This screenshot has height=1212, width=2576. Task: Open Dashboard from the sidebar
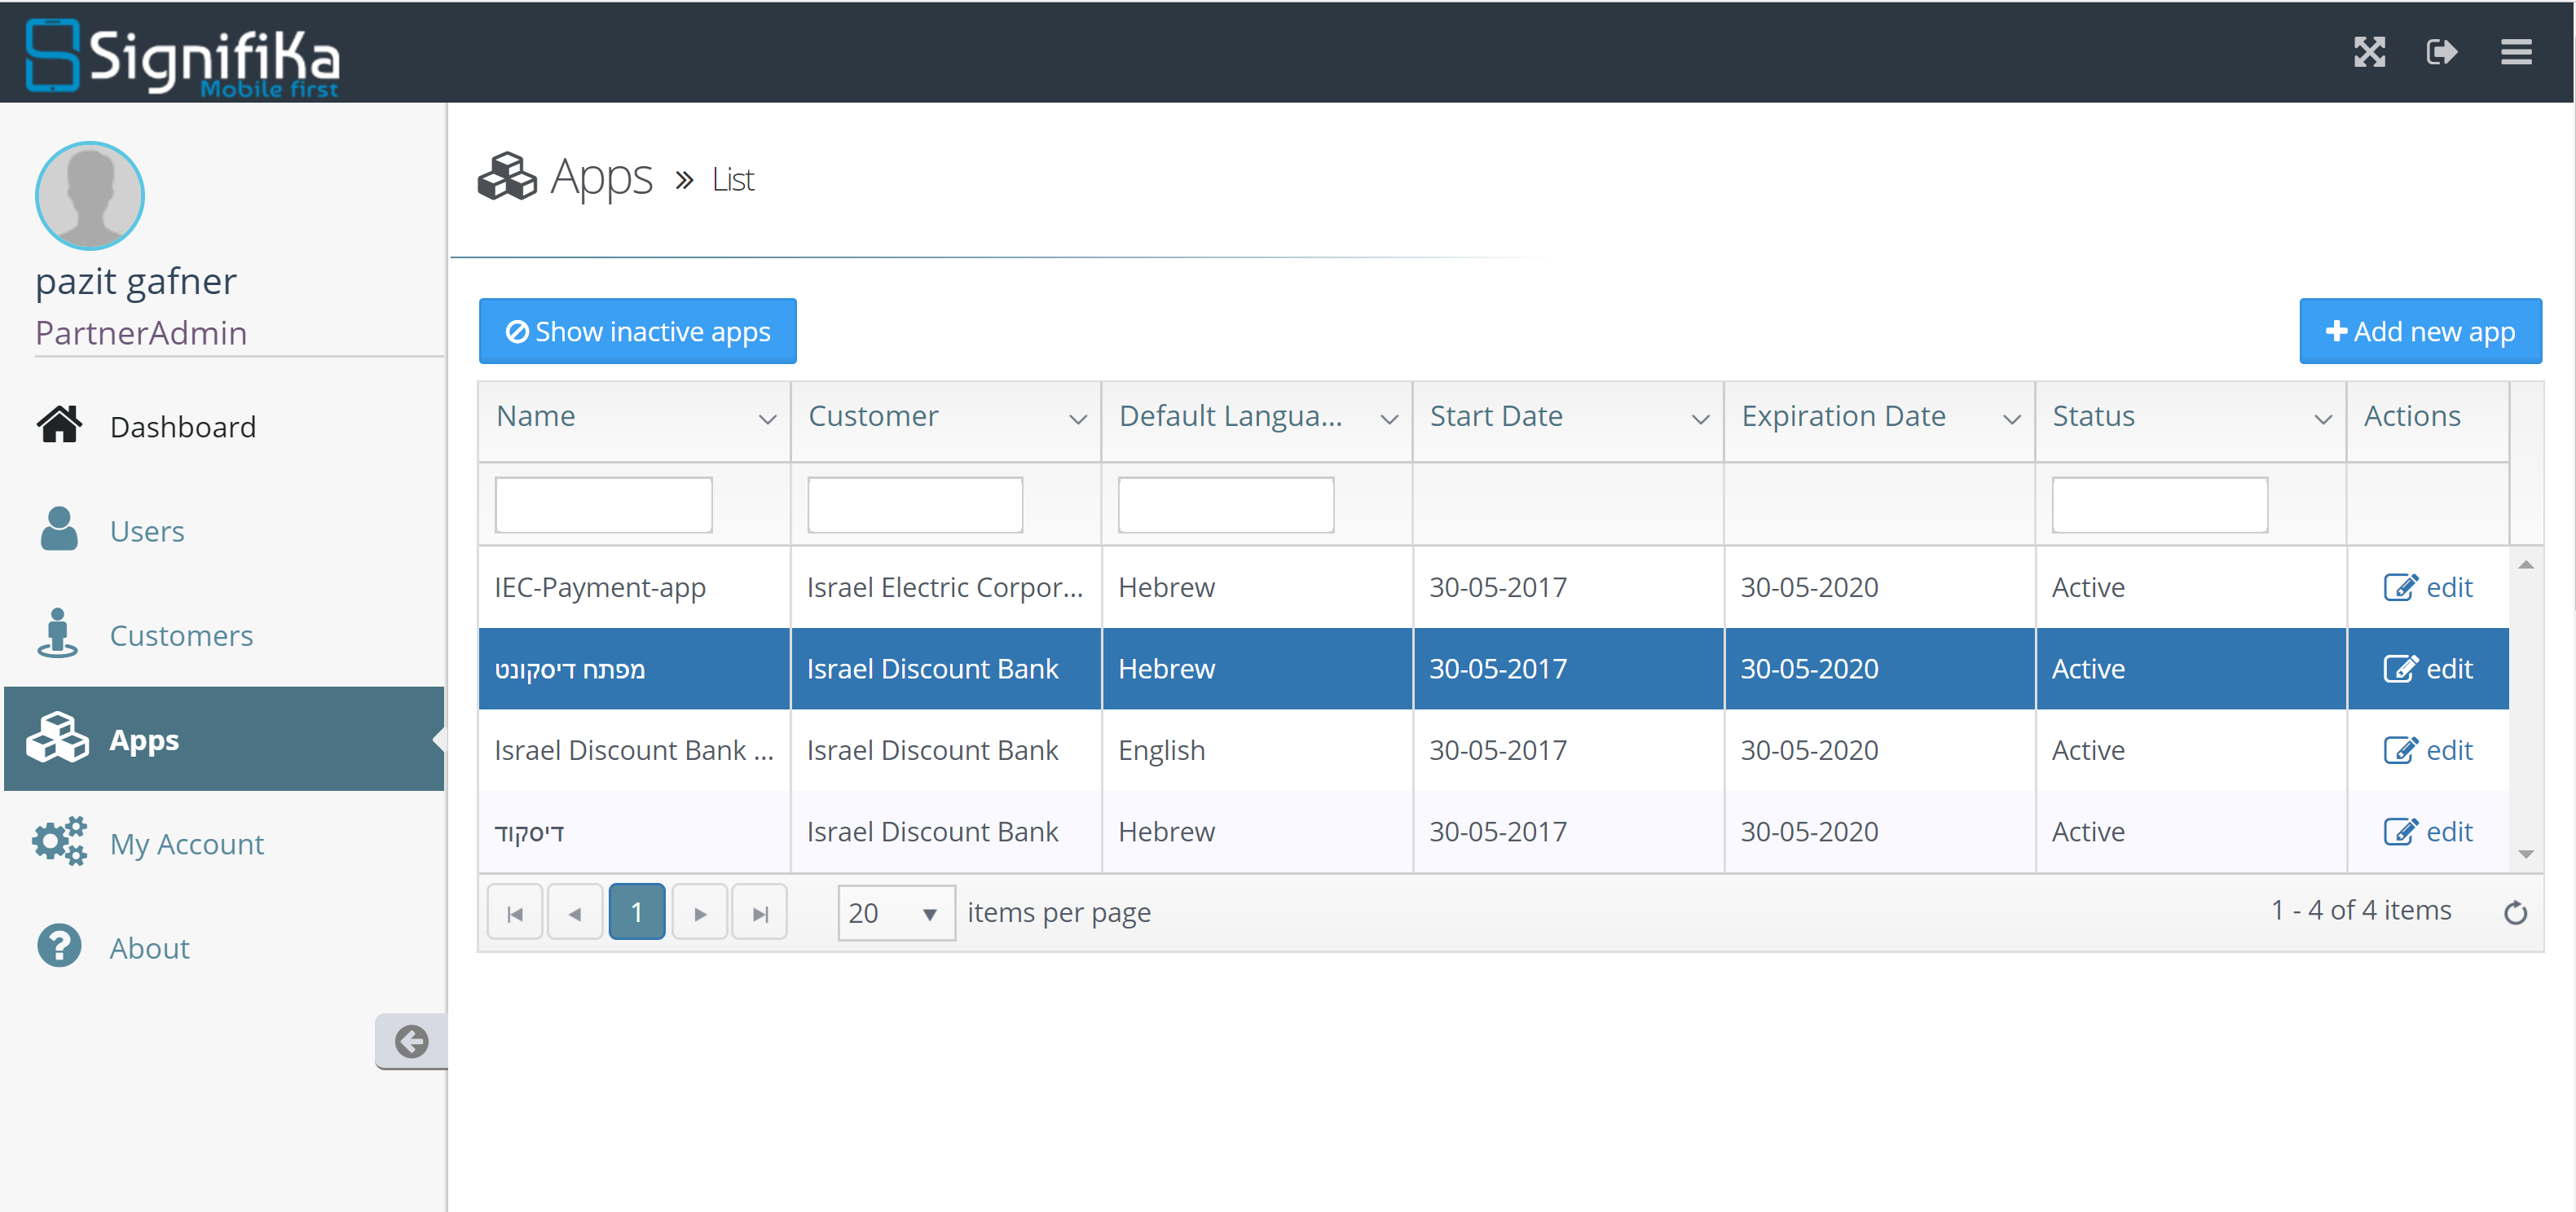183,427
